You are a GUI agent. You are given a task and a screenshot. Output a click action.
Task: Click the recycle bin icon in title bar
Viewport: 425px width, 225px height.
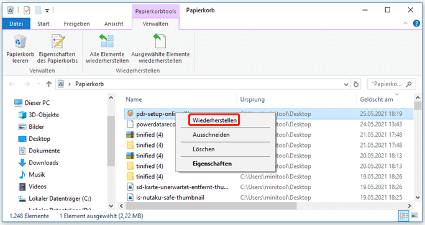11,11
